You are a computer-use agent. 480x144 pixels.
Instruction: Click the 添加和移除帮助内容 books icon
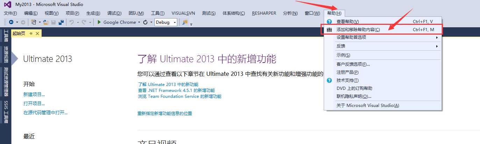click(329, 30)
